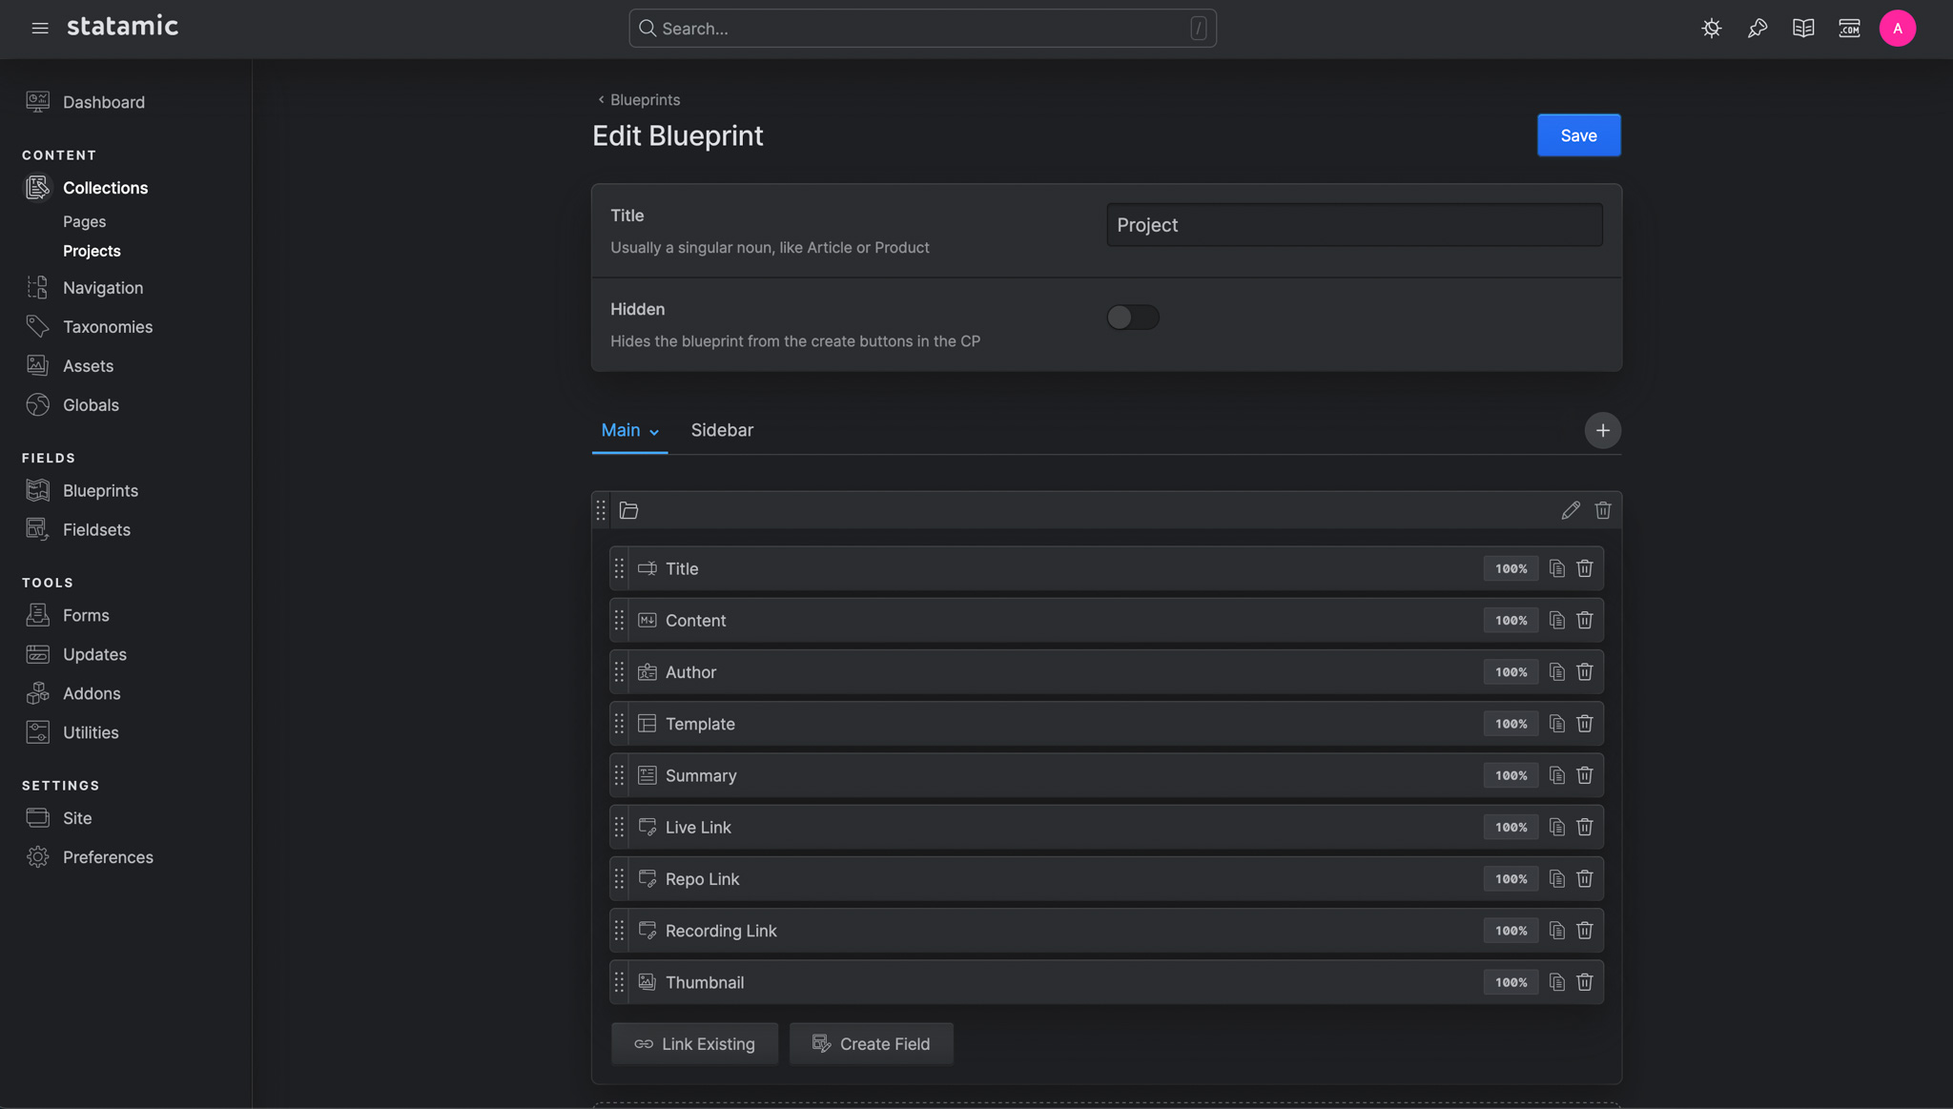Duplicate the Summary field

(1557, 775)
